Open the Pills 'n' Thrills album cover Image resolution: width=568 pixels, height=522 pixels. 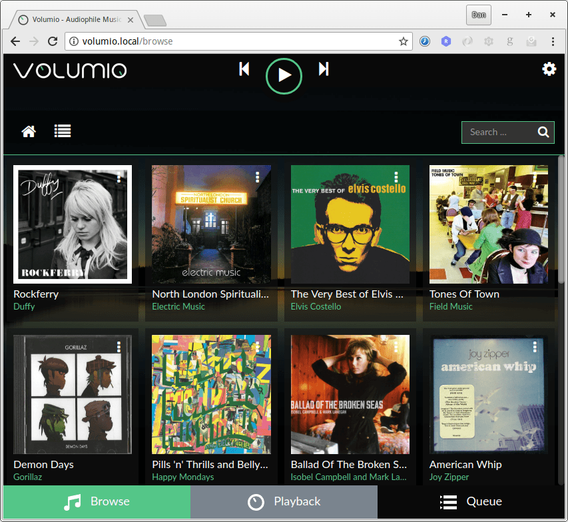[211, 394]
